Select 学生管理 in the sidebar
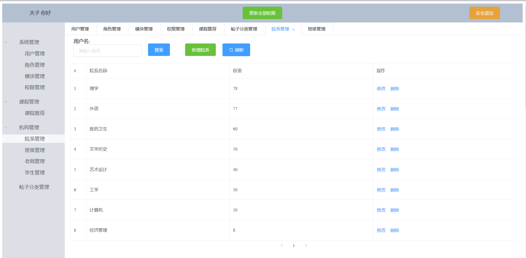The width and height of the screenshot is (526, 258). (34, 172)
